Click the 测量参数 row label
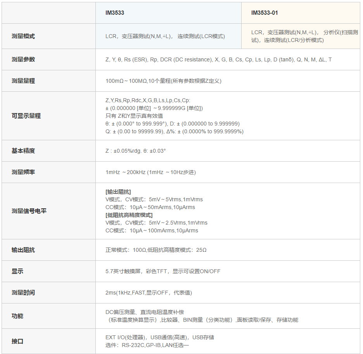363x354 pixels. pyautogui.click(x=23, y=59)
